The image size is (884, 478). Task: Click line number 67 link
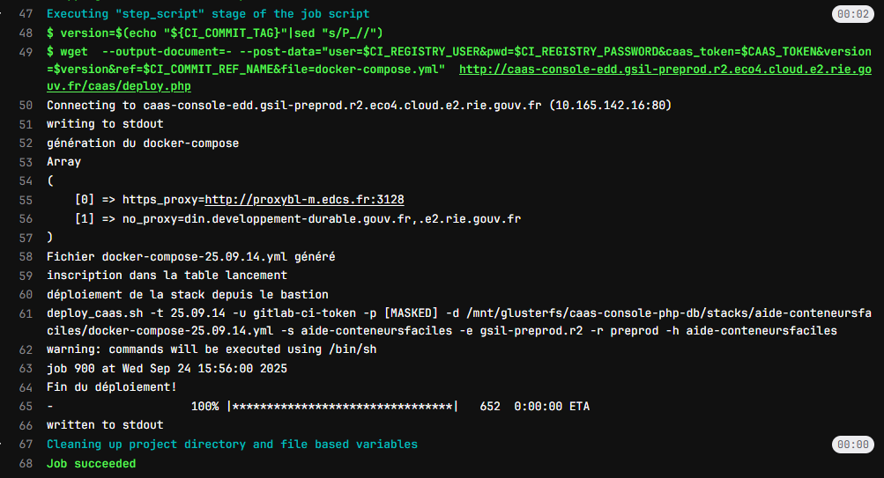coord(26,445)
